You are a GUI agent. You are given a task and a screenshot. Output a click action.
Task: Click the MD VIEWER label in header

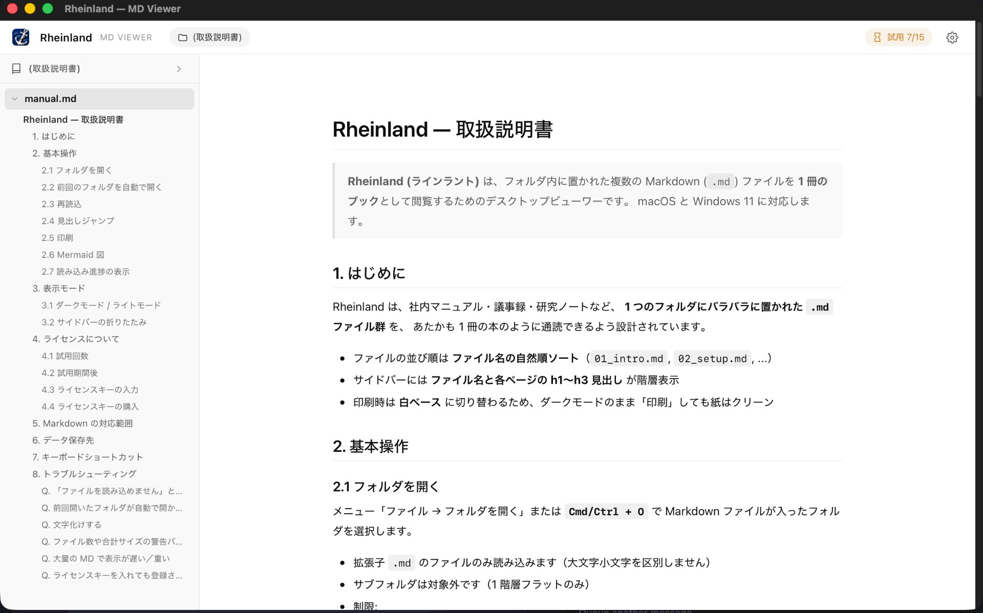(x=126, y=37)
